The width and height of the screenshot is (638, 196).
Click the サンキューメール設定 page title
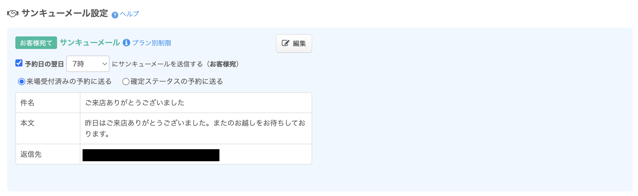(65, 13)
